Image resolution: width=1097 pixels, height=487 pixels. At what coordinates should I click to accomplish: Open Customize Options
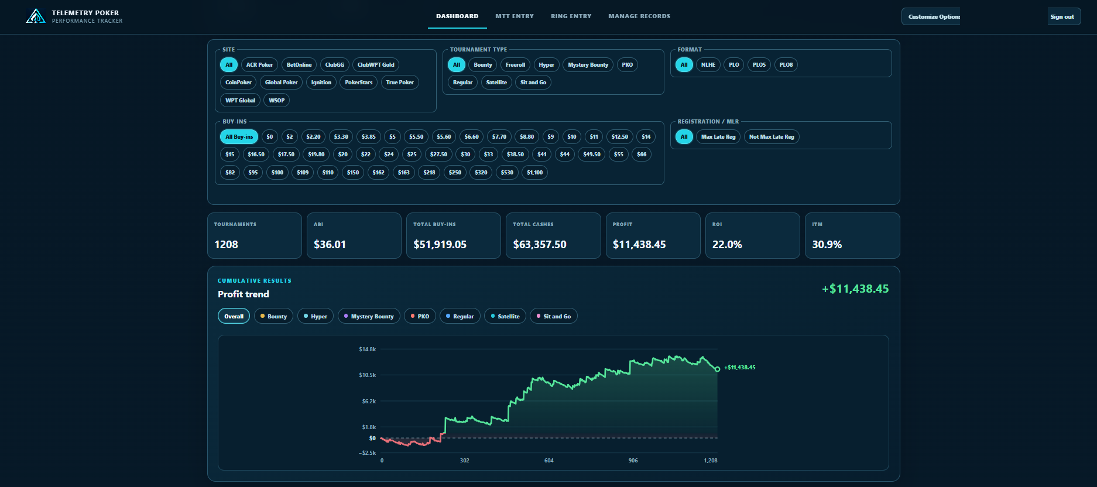(x=931, y=16)
